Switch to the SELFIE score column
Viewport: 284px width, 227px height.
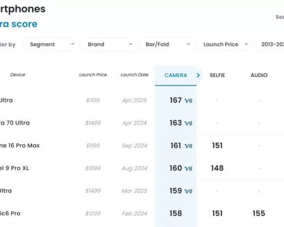[218, 75]
